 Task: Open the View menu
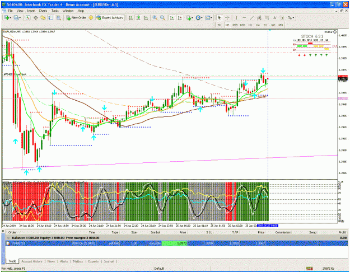[x=20, y=11]
